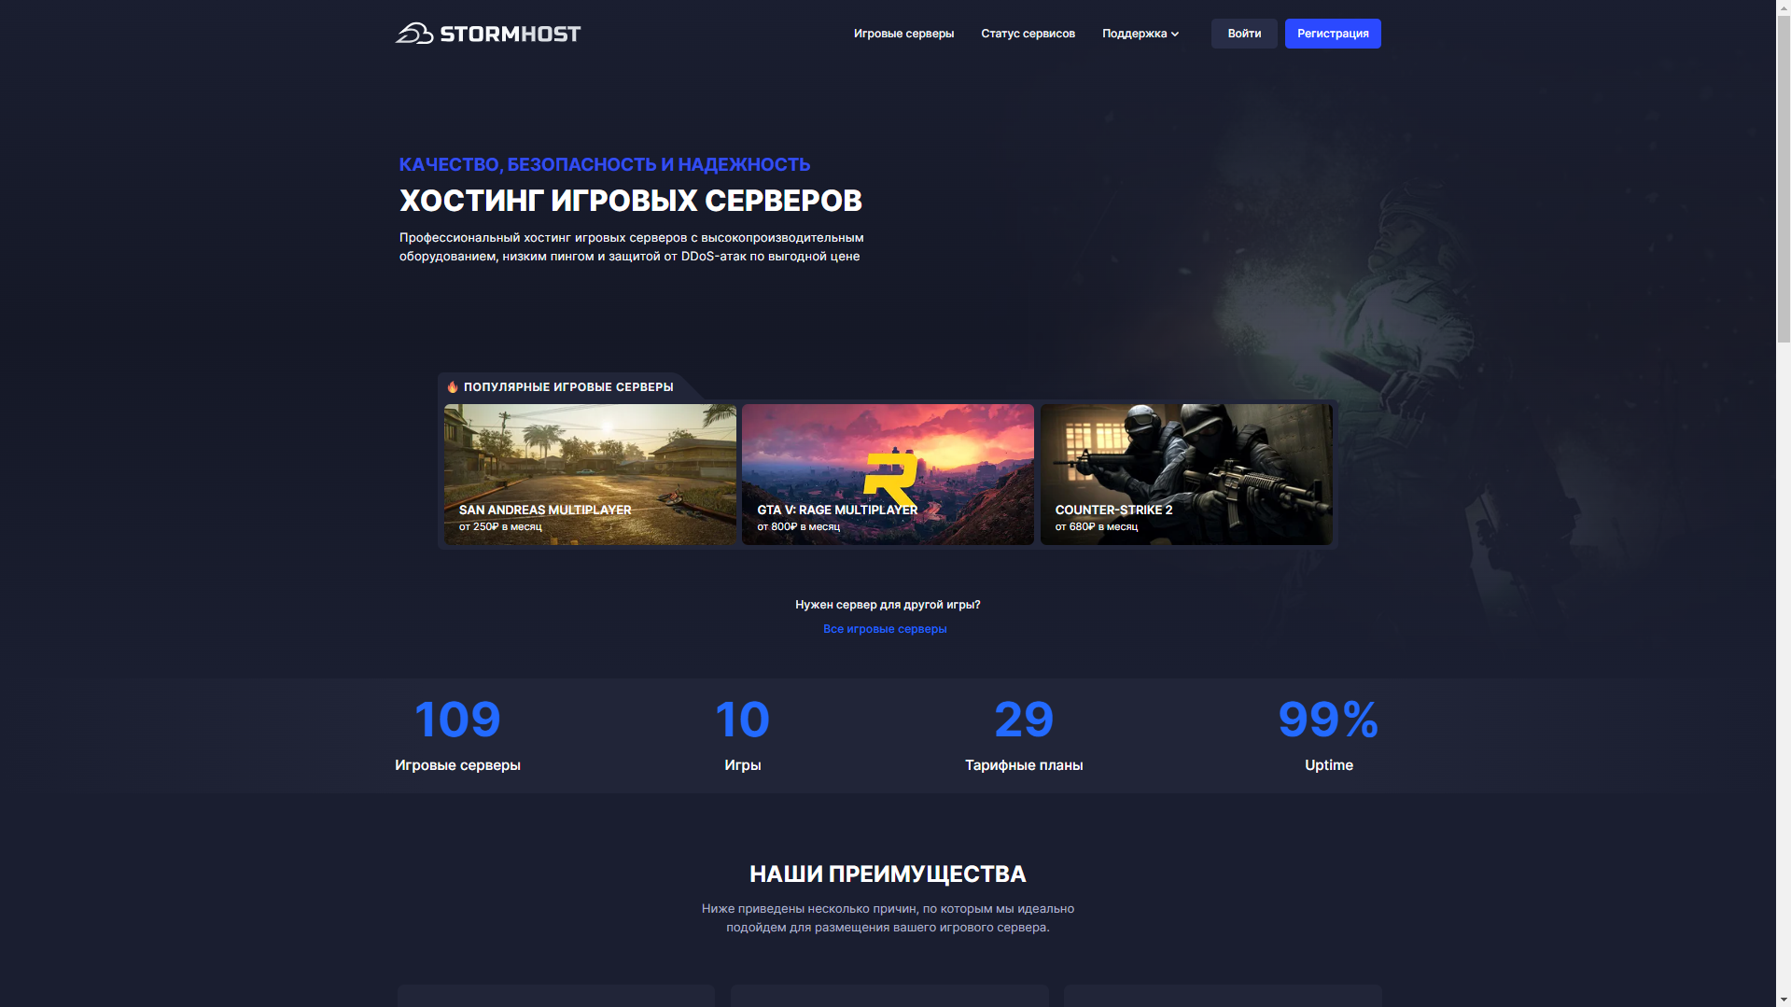This screenshot has height=1007, width=1791.
Task: Click the 29 Тарифные планы statistic
Action: coord(1024,735)
